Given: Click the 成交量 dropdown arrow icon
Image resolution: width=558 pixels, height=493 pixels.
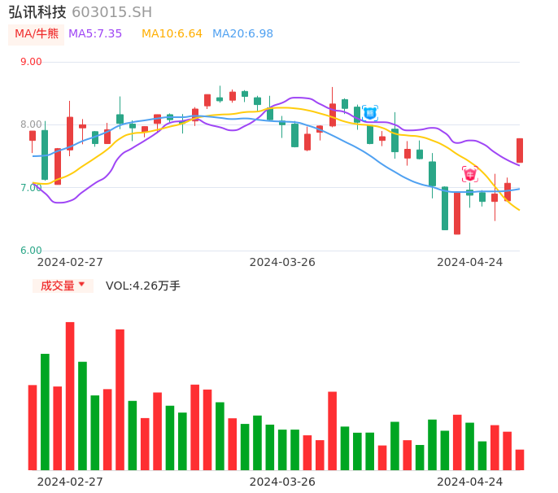Looking at the screenshot, I should [81, 285].
